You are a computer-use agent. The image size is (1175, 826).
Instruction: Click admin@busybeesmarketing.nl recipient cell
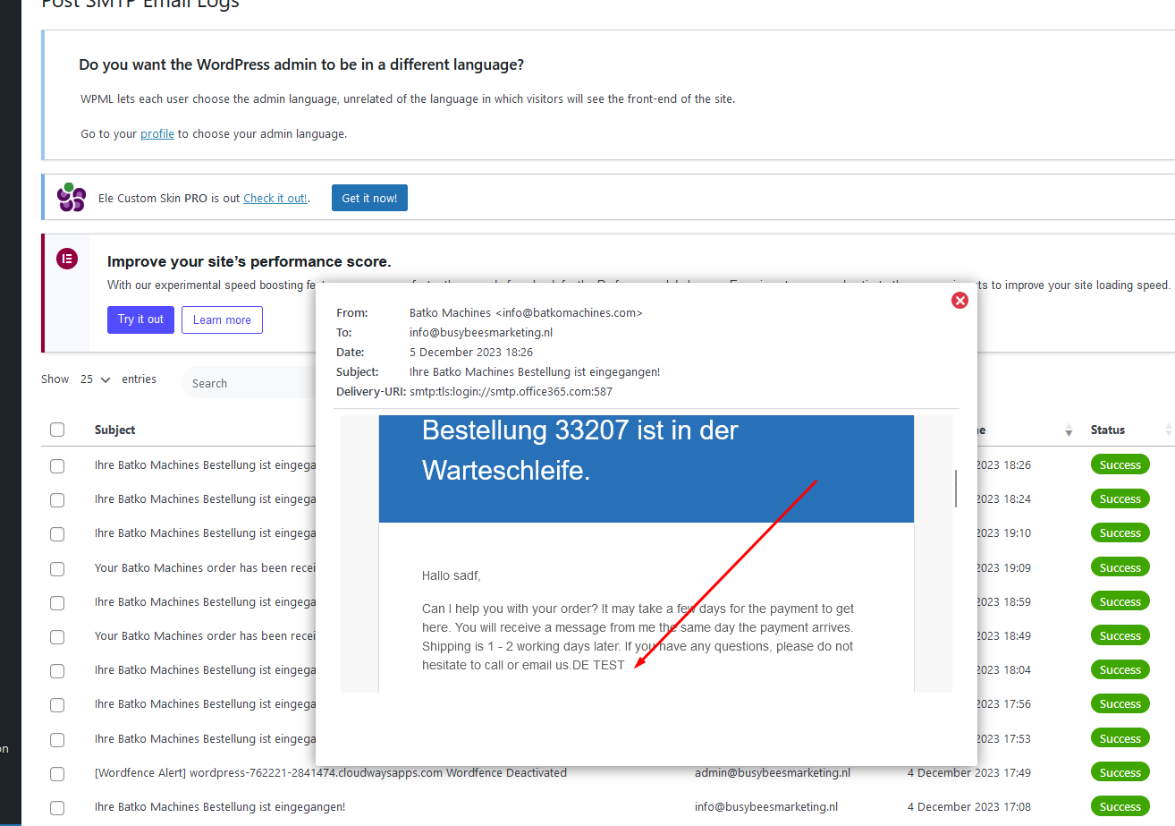point(773,772)
